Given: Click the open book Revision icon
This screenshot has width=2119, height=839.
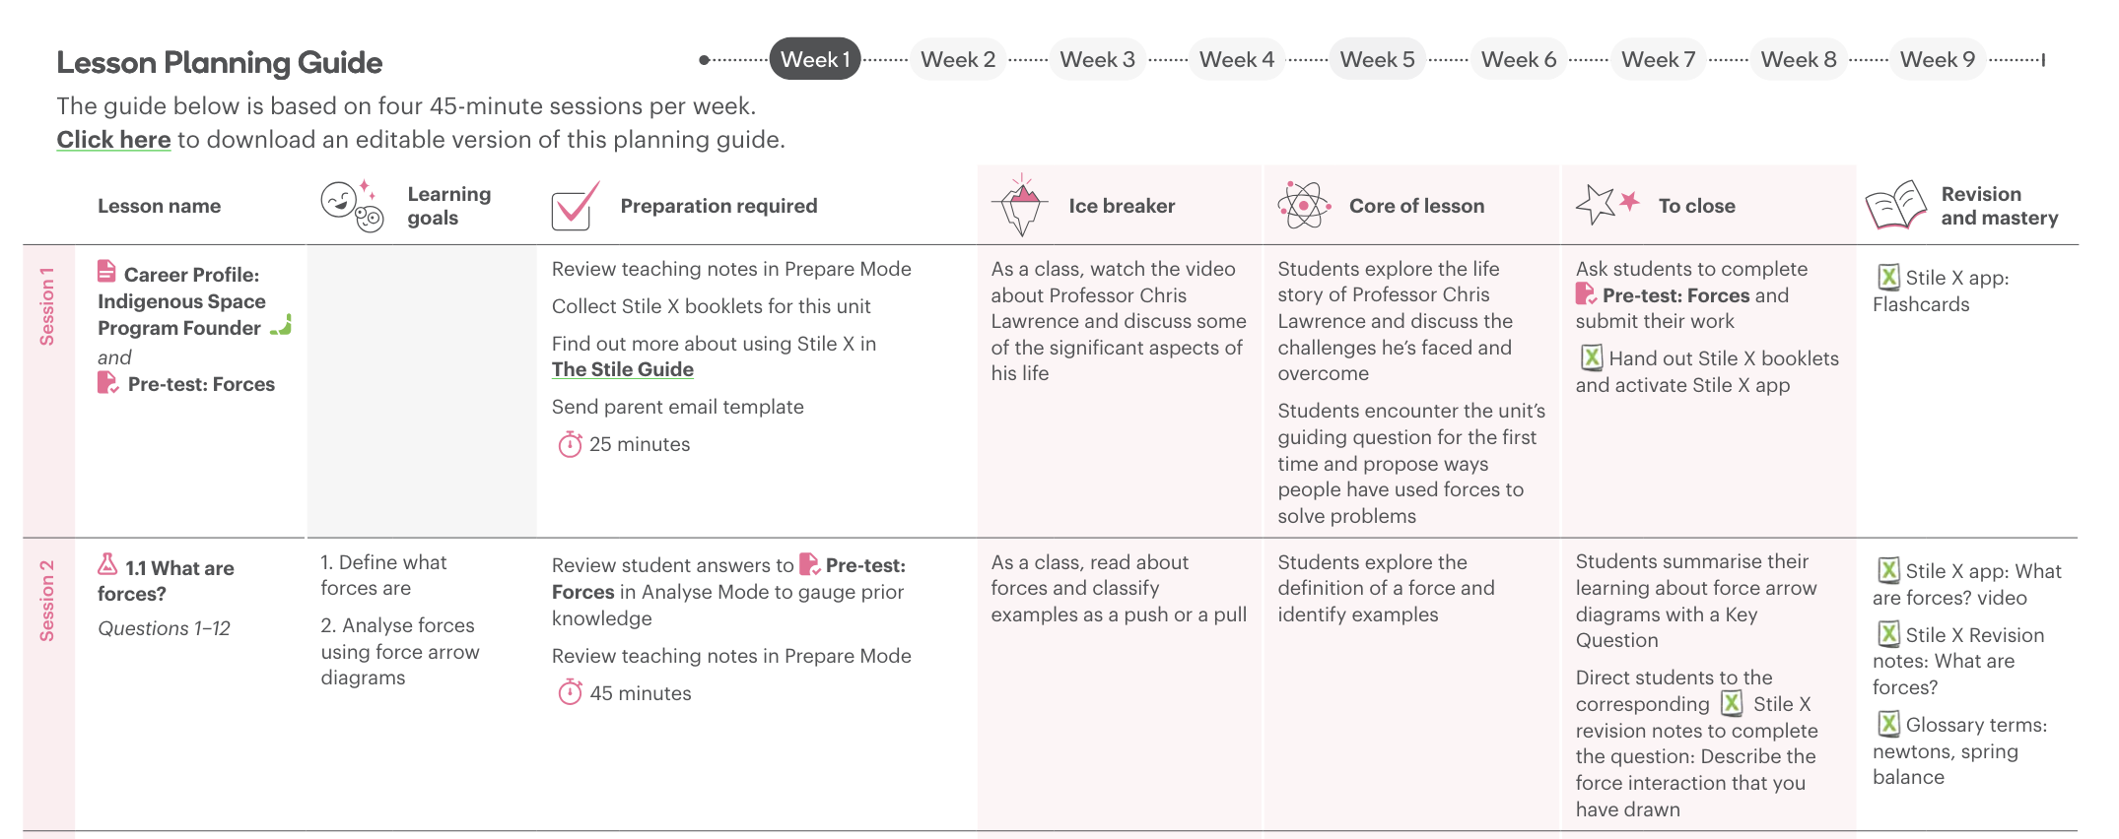Looking at the screenshot, I should point(1894,205).
